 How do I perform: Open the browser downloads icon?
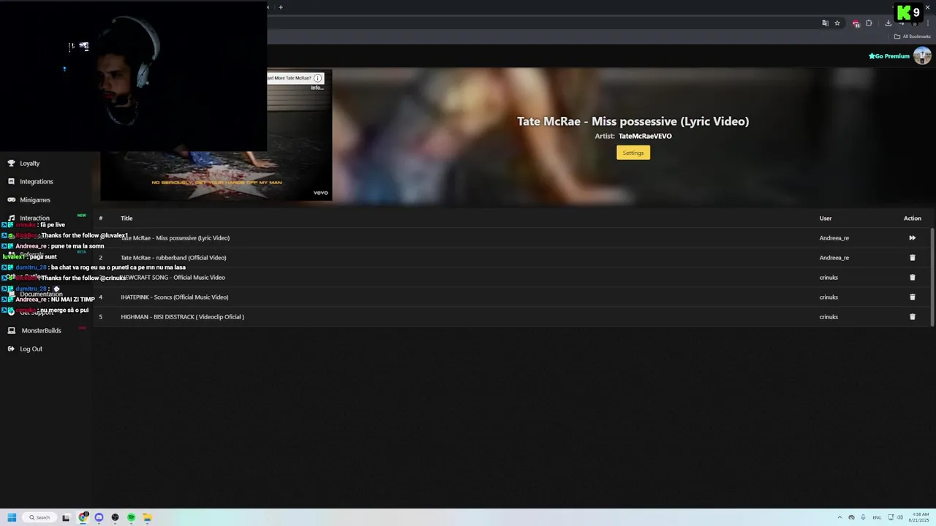click(888, 23)
